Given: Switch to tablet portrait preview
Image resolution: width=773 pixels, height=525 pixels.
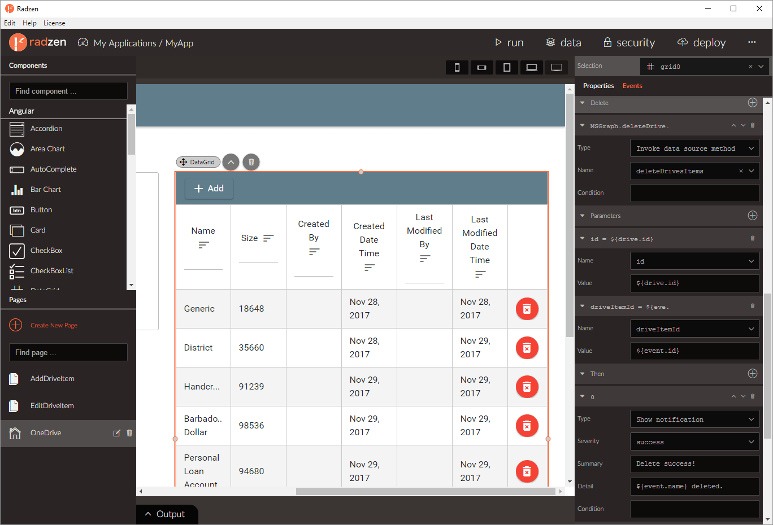Looking at the screenshot, I should 507,68.
